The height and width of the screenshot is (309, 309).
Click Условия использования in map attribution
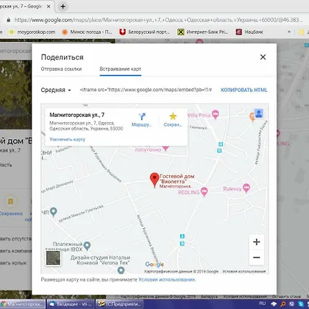tap(244, 271)
